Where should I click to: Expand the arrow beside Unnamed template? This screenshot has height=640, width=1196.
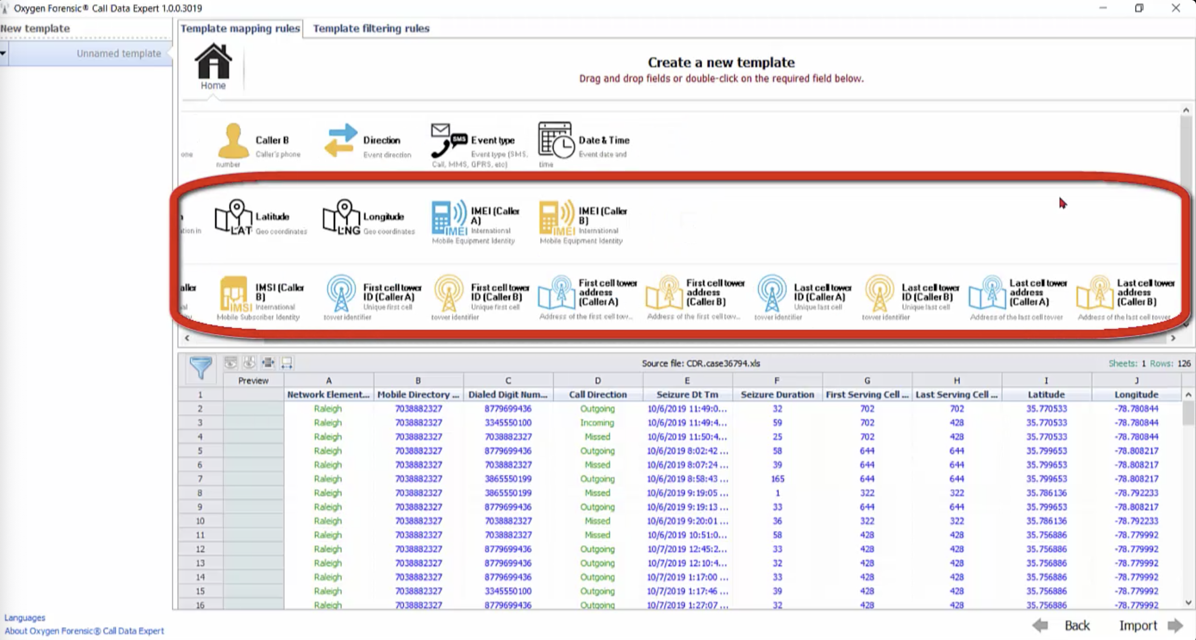[3, 53]
